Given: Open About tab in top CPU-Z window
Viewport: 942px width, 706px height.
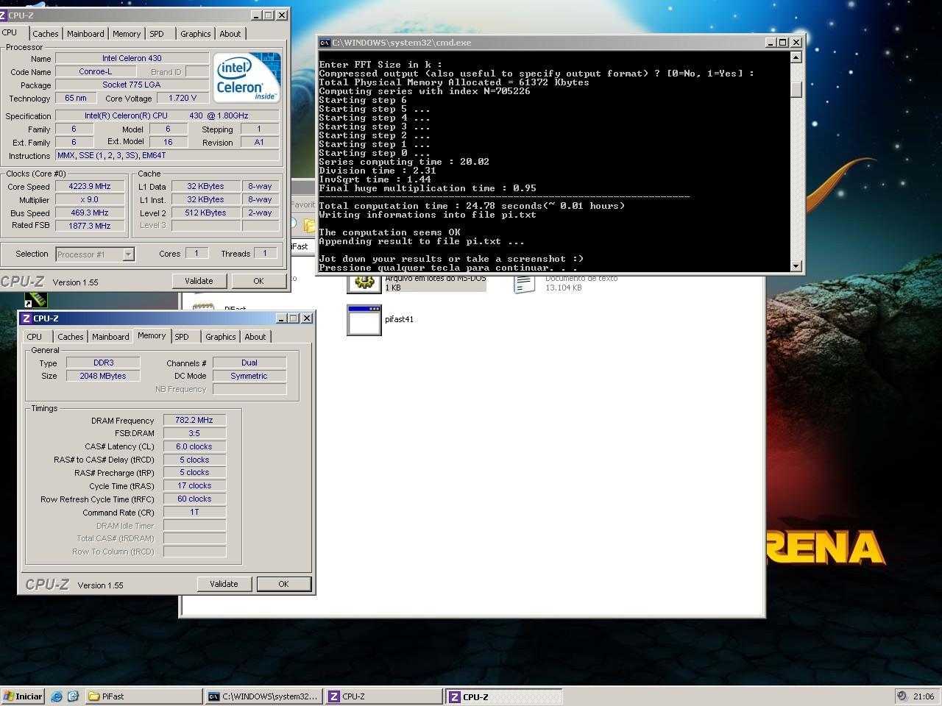Looking at the screenshot, I should pos(230,34).
